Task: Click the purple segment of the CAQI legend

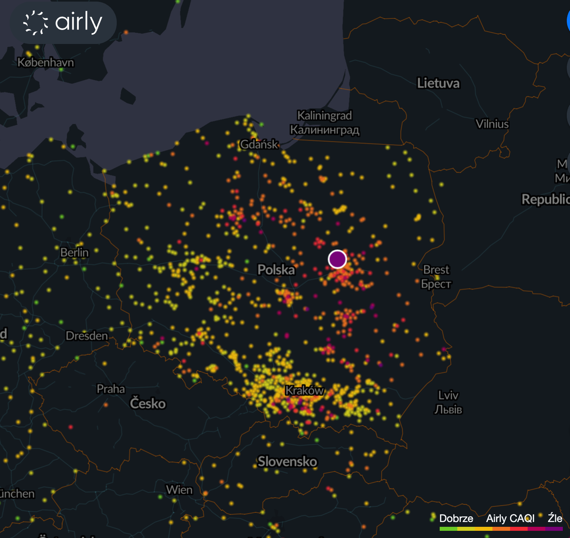Action: 554,529
